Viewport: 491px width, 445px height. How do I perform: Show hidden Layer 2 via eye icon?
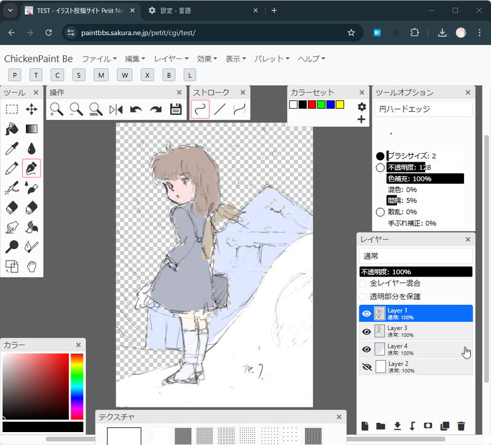(366, 367)
